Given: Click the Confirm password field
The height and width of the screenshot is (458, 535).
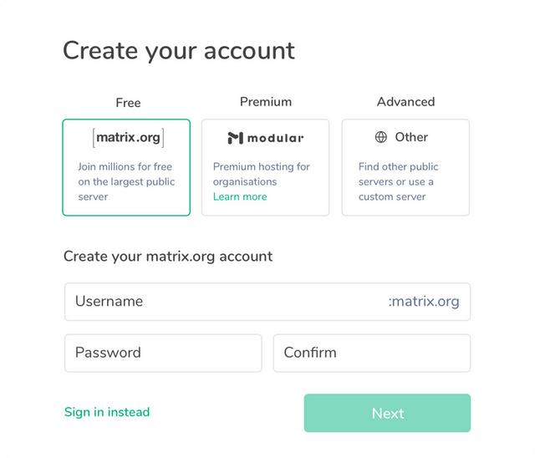Looking at the screenshot, I should tap(371, 353).
